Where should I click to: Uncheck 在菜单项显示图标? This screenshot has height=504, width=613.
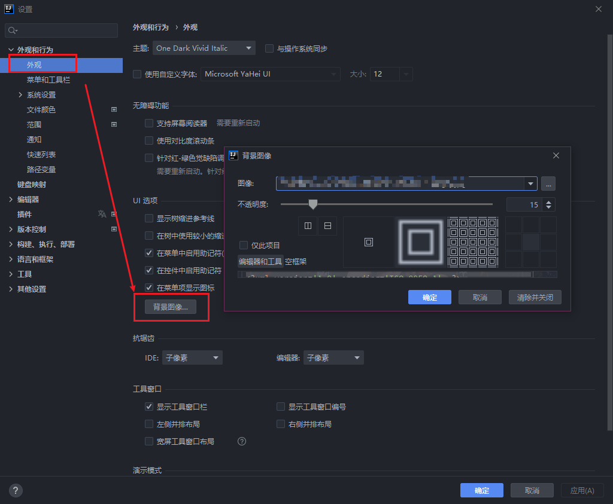[149, 288]
